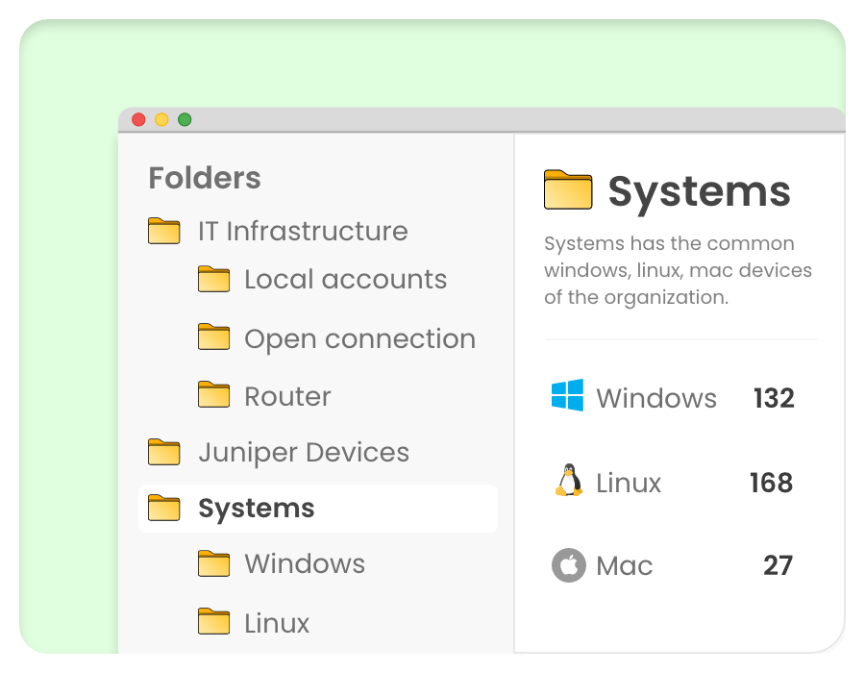Select the highlighted Systems folder in tree
Viewport: 865px width, 673px height.
coord(256,509)
